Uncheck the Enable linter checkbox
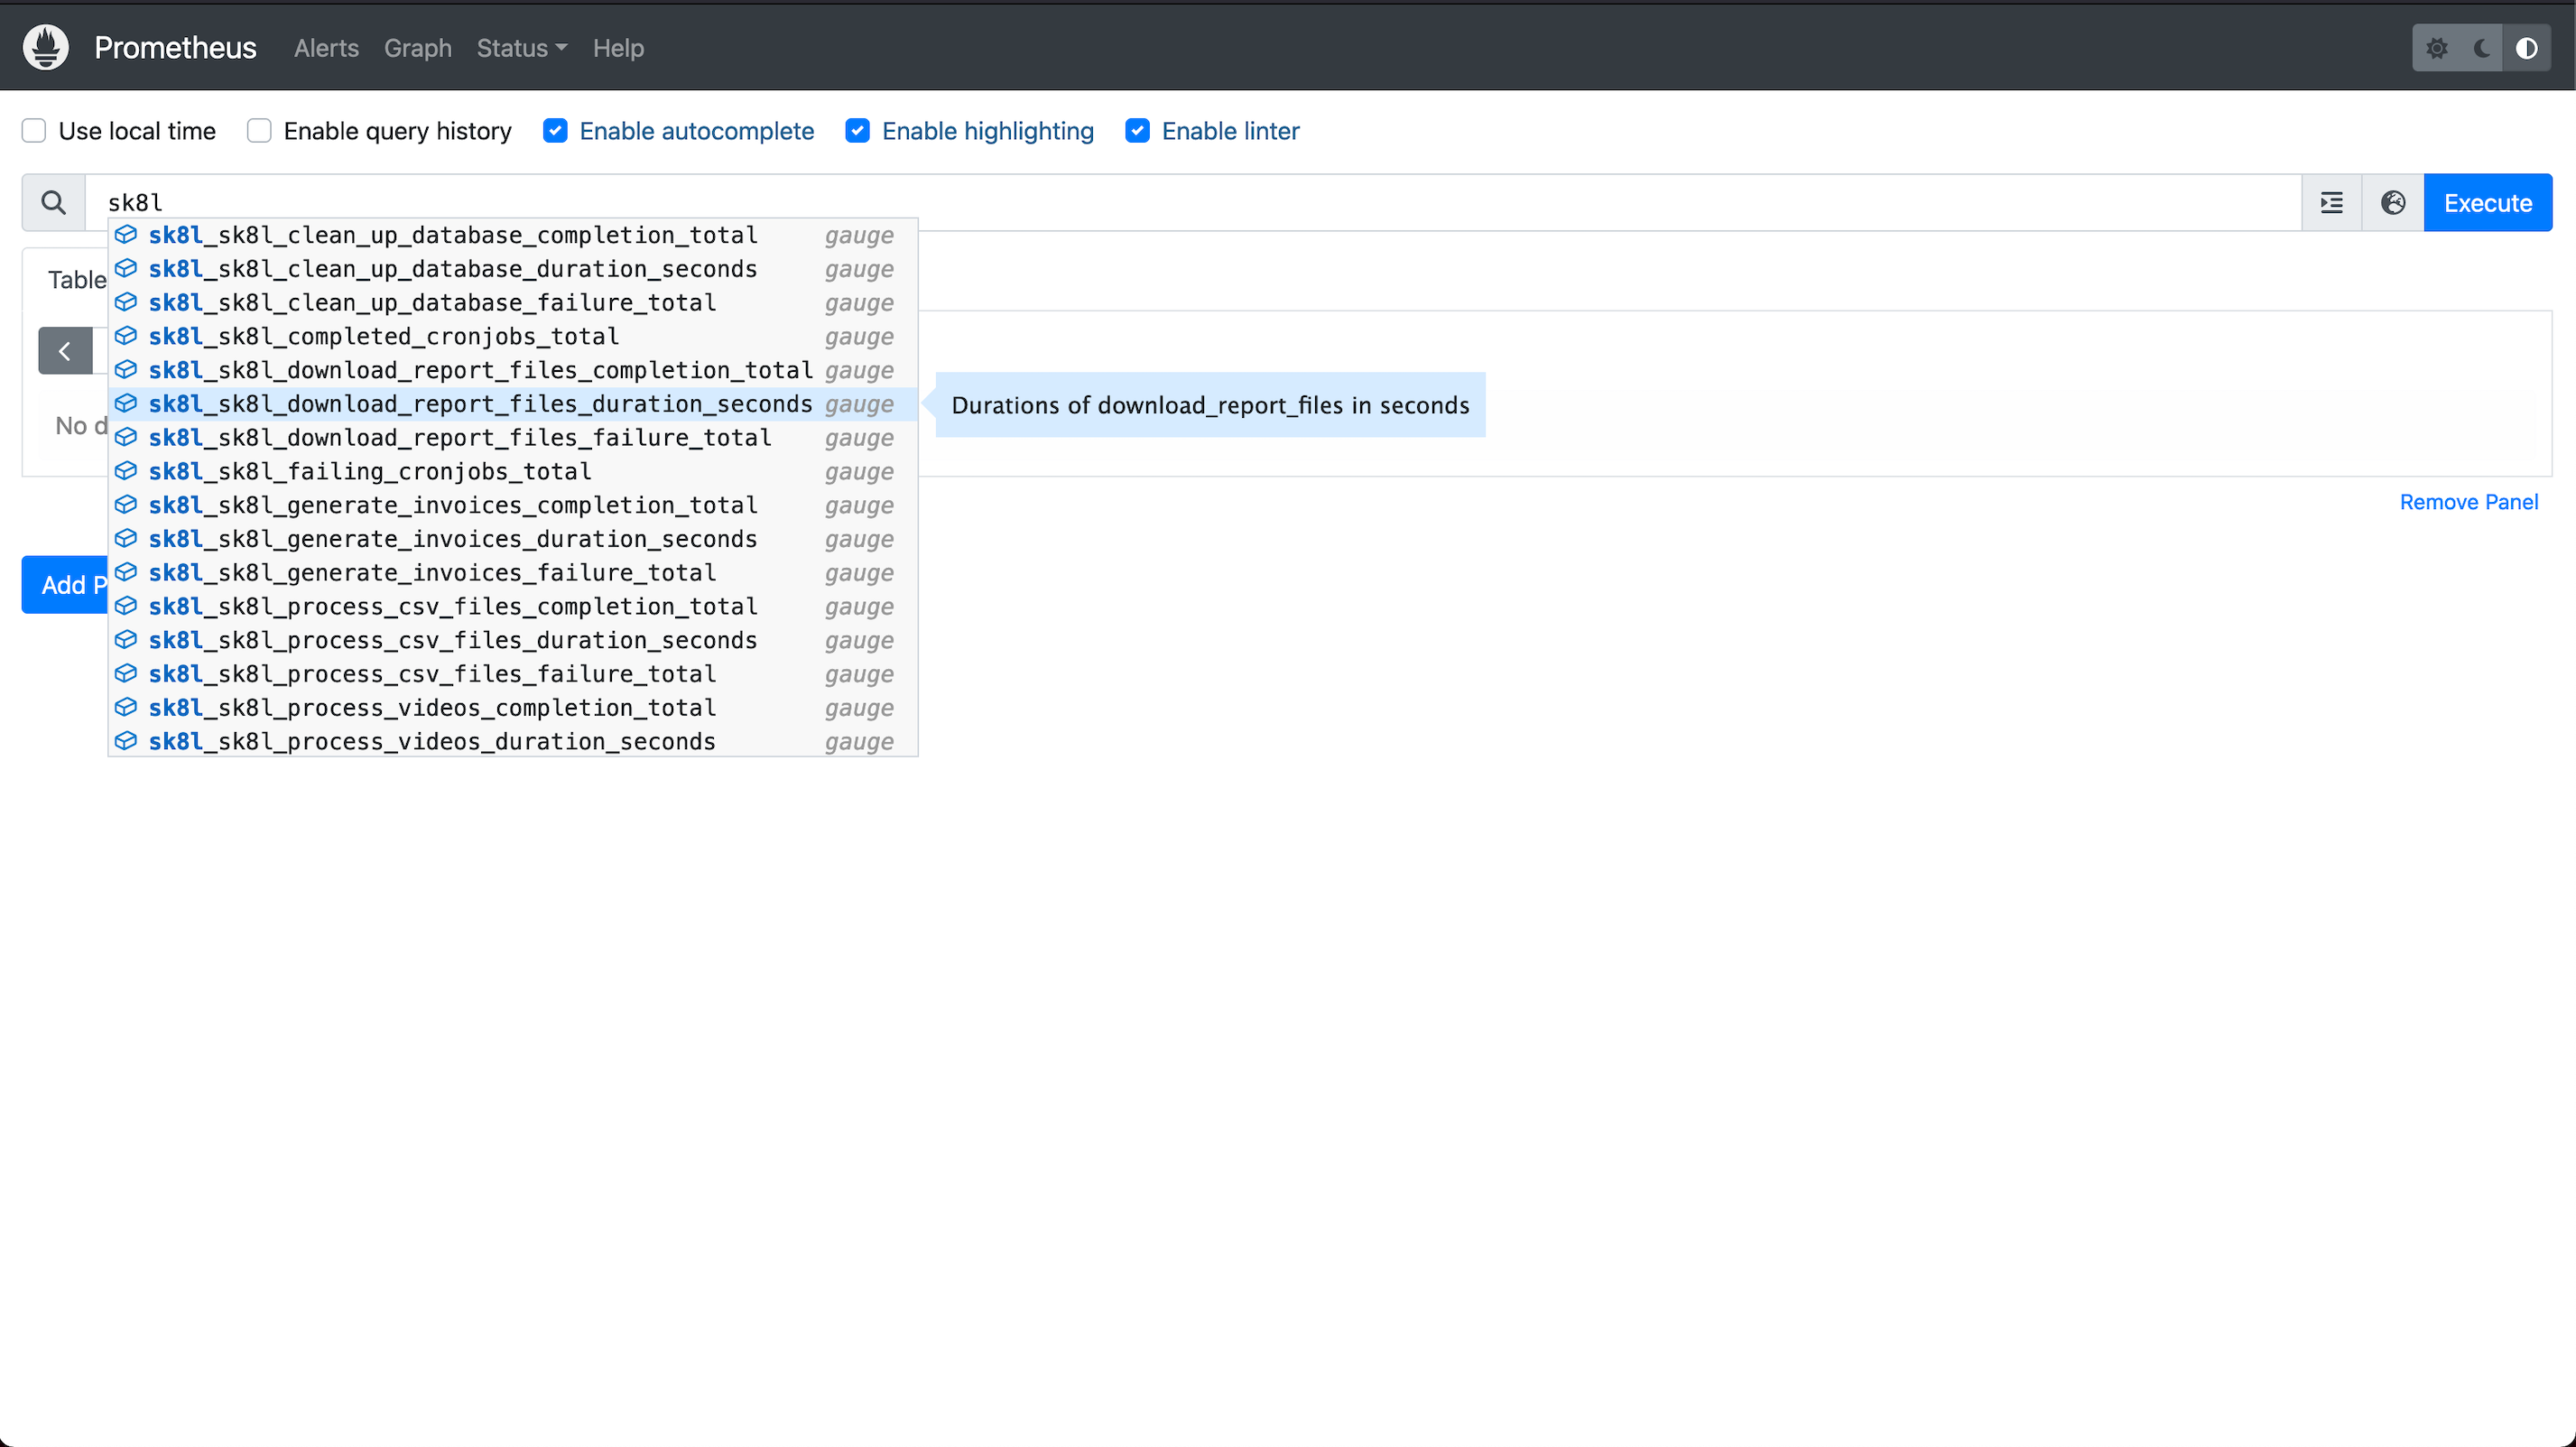2576x1447 pixels. (x=1137, y=131)
